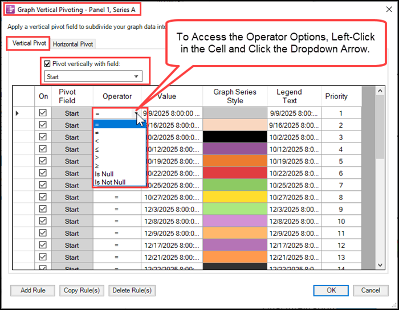This screenshot has width=399, height=310.
Task: Select Is Not Null operator option
Action: click(120, 182)
